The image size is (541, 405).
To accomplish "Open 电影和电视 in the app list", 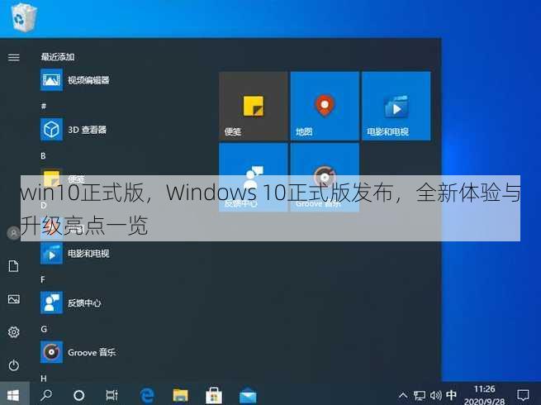I will tap(75, 254).
